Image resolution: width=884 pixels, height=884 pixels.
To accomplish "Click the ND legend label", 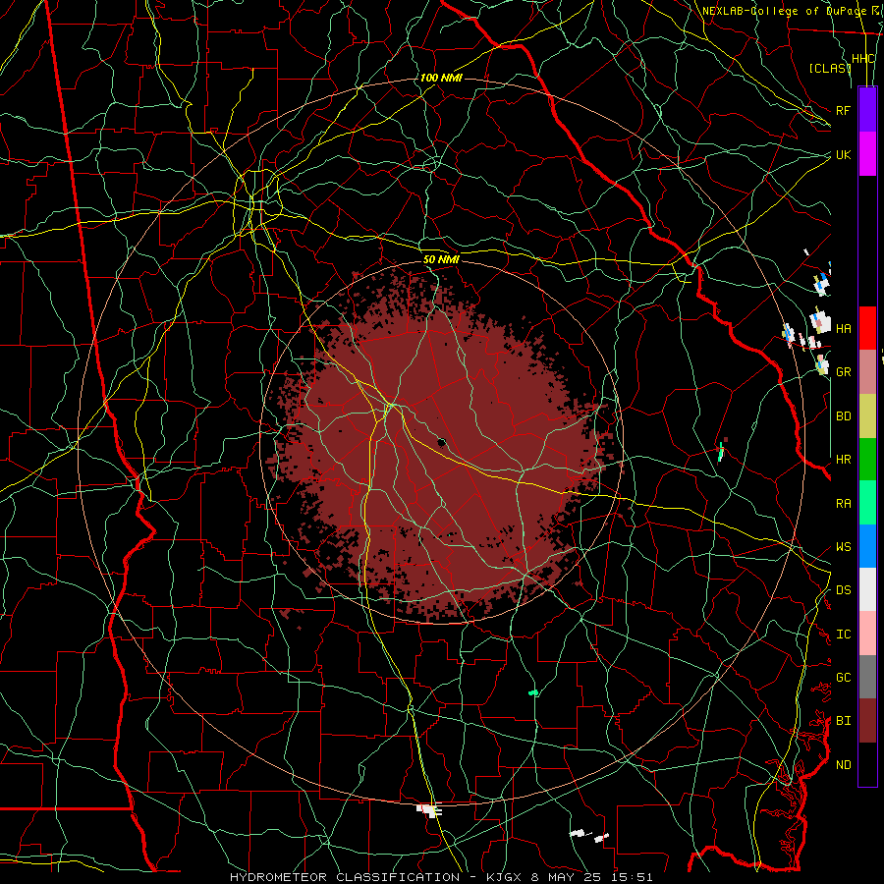I will 843,765.
